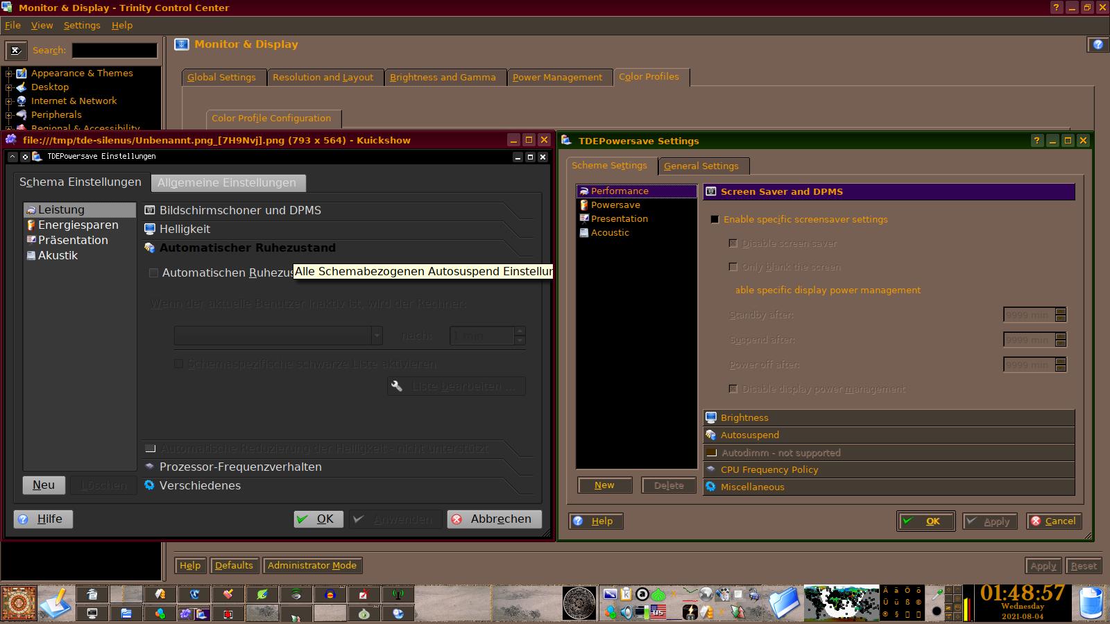Click the paint brush taskbar entry
1110x624 pixels.
[228, 594]
